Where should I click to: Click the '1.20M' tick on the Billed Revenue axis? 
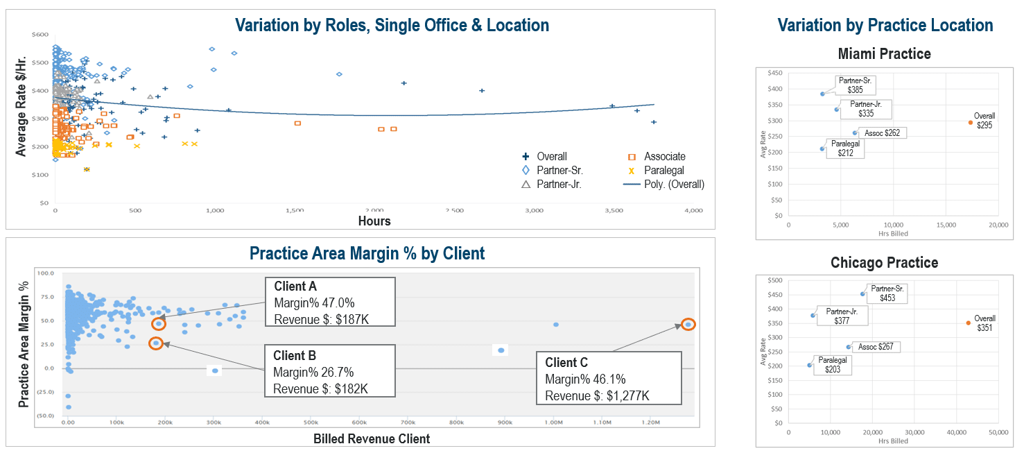pos(651,421)
